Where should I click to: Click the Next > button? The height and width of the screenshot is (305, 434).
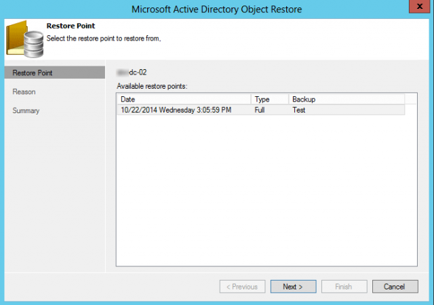click(293, 287)
